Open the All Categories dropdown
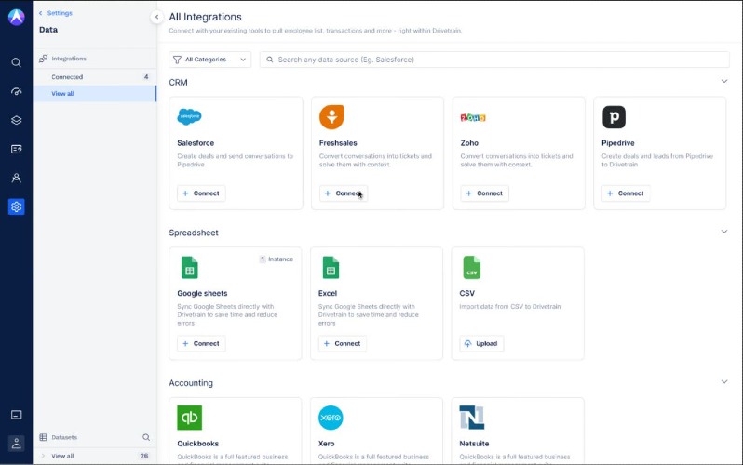 (209, 60)
